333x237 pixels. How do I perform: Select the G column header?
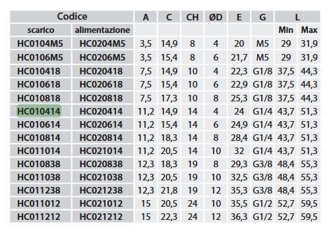(x=262, y=17)
